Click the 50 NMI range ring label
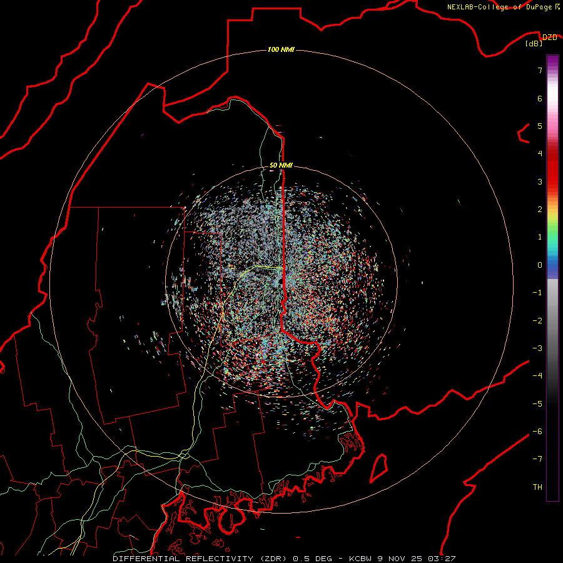The width and height of the screenshot is (563, 563). [281, 165]
